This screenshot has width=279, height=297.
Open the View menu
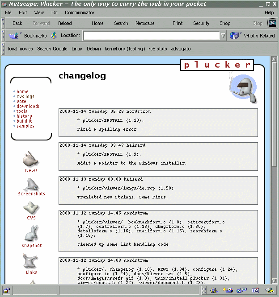[39, 12]
